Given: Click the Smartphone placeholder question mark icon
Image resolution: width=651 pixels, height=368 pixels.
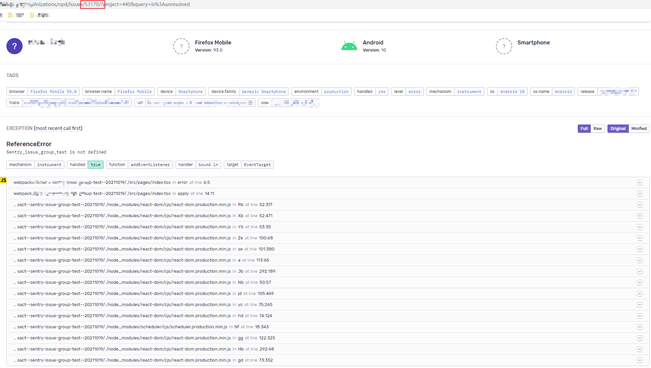Looking at the screenshot, I should click(x=504, y=46).
